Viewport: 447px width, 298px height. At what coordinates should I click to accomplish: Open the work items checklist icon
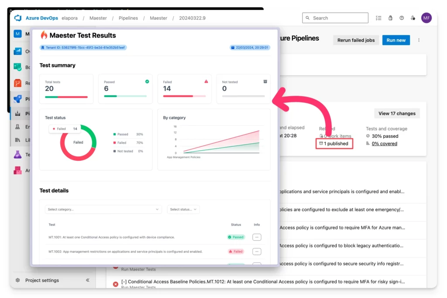tap(378, 18)
